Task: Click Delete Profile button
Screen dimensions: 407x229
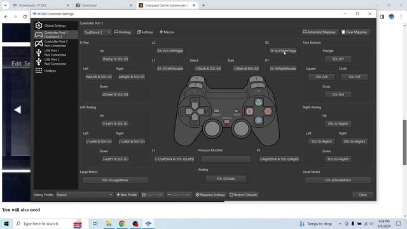Action: point(179,195)
